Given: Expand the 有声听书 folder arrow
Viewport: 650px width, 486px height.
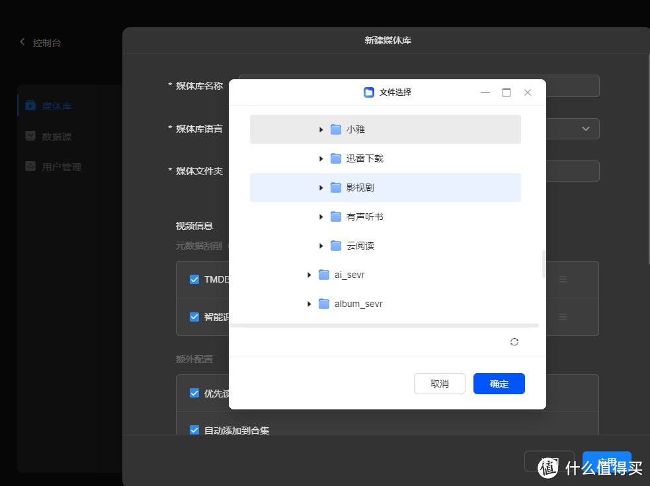Looking at the screenshot, I should tap(321, 217).
